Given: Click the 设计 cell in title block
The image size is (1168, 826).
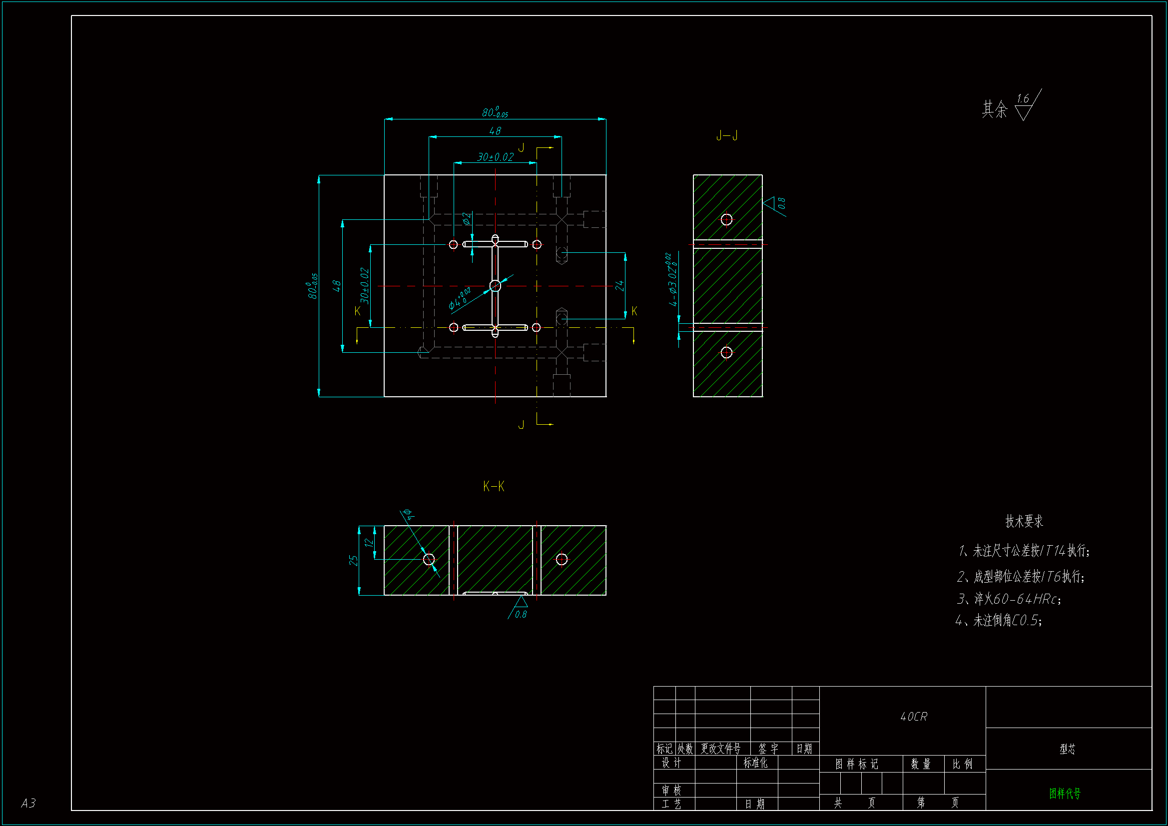Looking at the screenshot, I should [x=671, y=763].
